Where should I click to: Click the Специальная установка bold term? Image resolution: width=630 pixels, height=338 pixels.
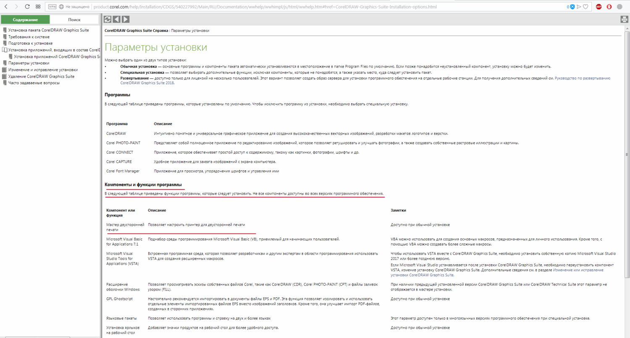point(143,73)
